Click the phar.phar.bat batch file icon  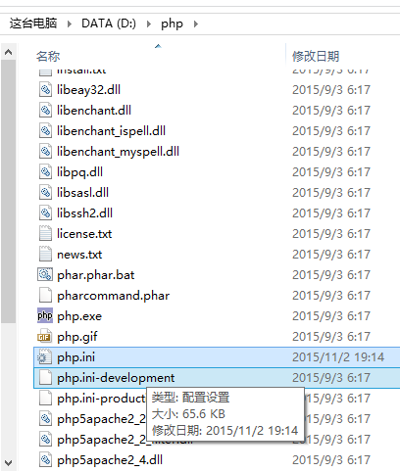pyautogui.click(x=45, y=274)
